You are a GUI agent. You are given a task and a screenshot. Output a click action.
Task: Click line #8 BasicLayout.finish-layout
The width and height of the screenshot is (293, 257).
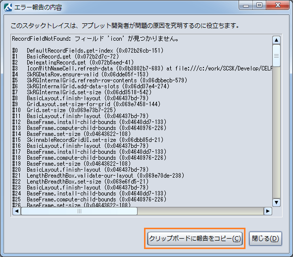[x=80, y=98]
